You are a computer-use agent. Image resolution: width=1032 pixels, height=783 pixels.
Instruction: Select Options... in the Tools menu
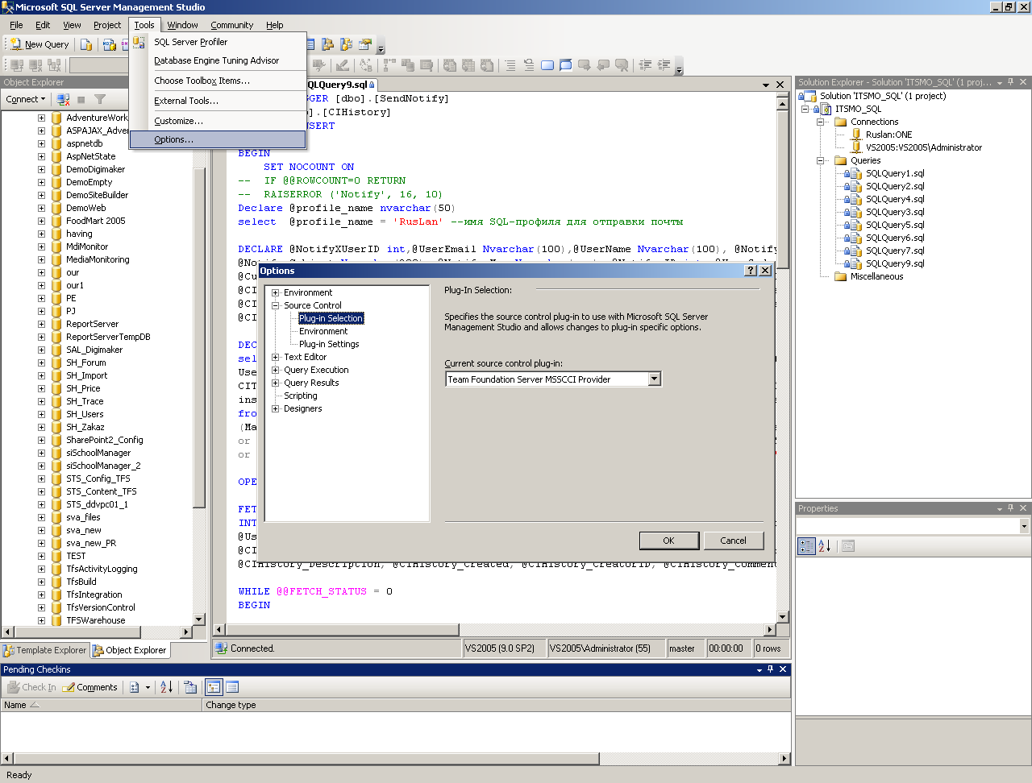pos(173,139)
